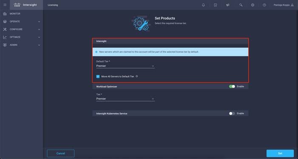The image size is (298, 159).
Task: Click the Cancel button
Action: click(x=61, y=153)
